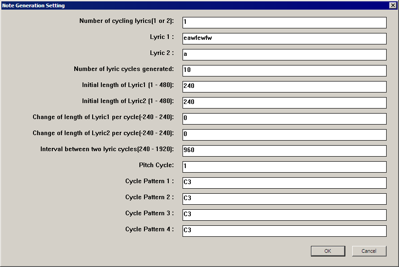Click the 'Initial length of Lyric1 (1 - 480):' label

pyautogui.click(x=128, y=85)
